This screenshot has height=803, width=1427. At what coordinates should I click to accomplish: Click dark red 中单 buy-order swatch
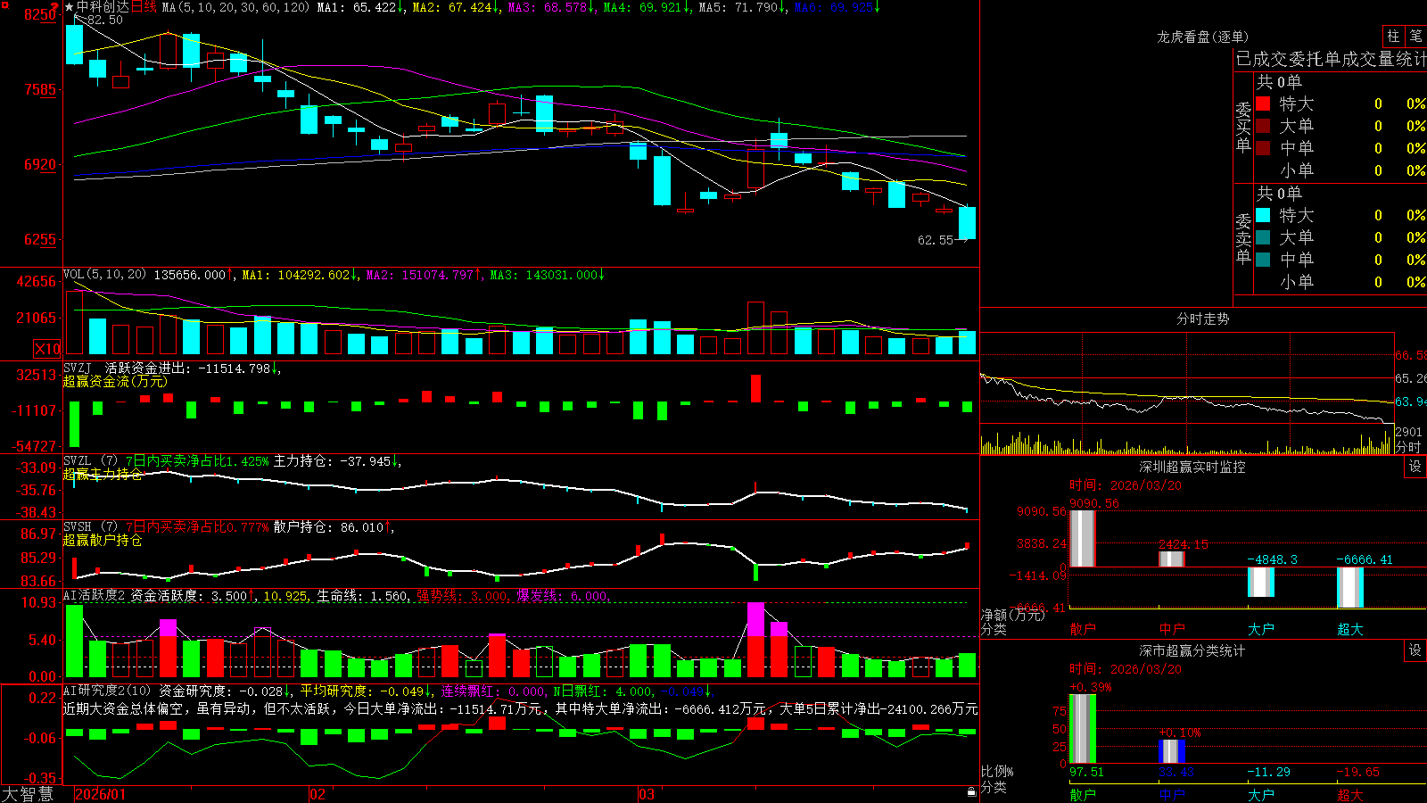[x=1263, y=147]
